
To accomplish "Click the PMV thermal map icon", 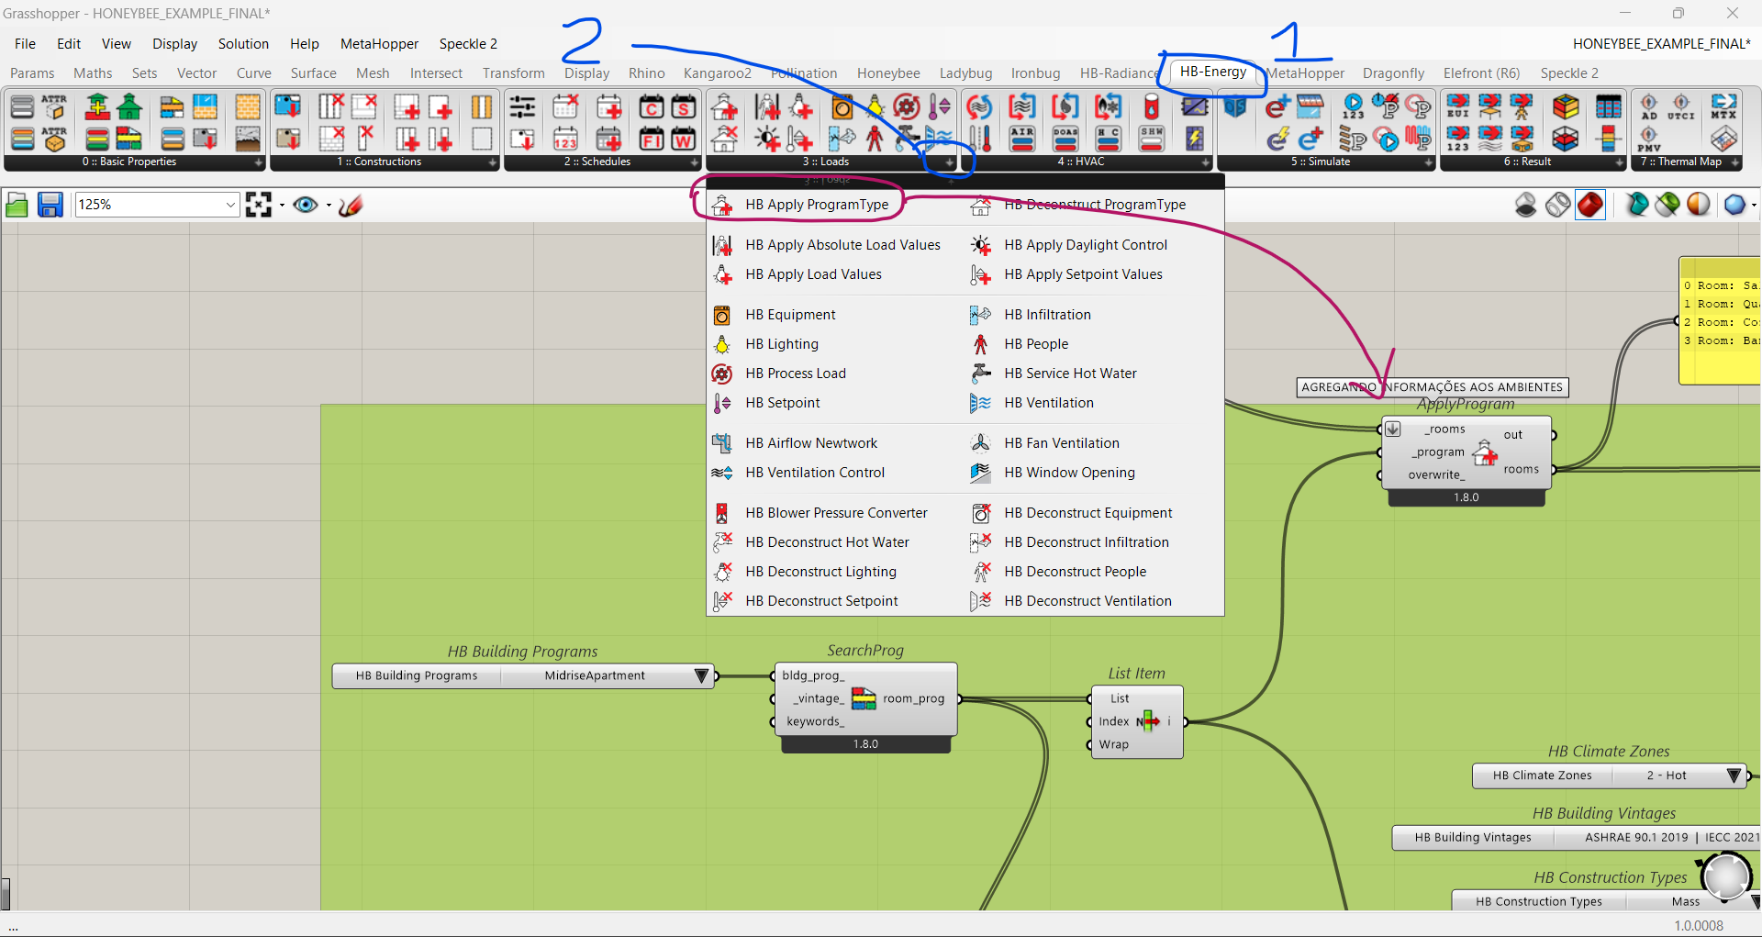I will click(1649, 139).
